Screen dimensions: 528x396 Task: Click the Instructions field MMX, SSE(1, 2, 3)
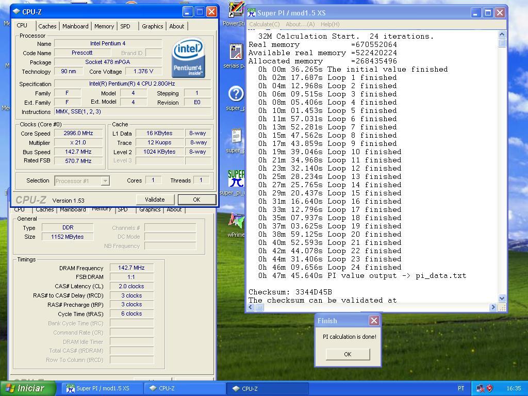[x=133, y=112]
